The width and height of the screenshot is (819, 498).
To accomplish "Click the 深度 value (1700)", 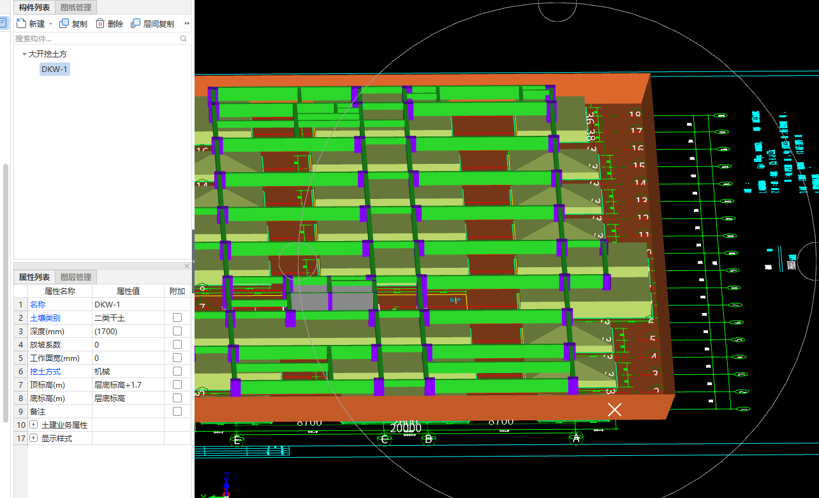I will pyautogui.click(x=128, y=331).
